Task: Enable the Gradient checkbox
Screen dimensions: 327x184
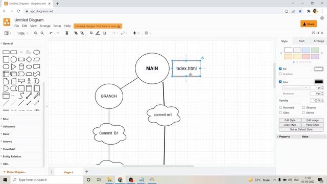Action: pyautogui.click(x=281, y=74)
